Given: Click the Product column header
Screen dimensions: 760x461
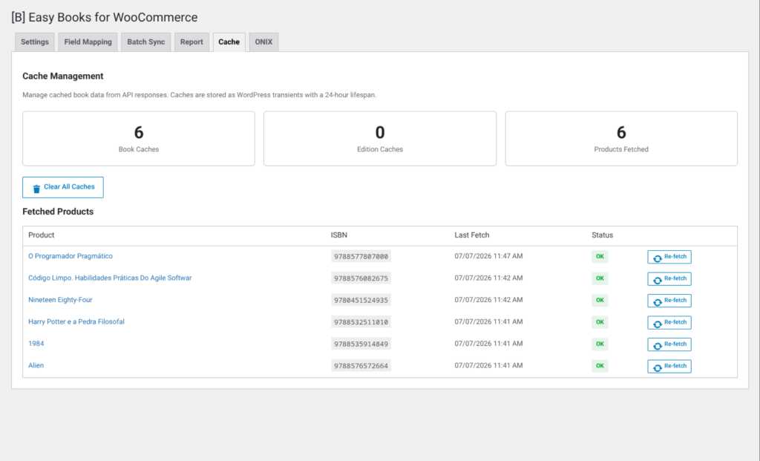Looking at the screenshot, I should (x=42, y=235).
